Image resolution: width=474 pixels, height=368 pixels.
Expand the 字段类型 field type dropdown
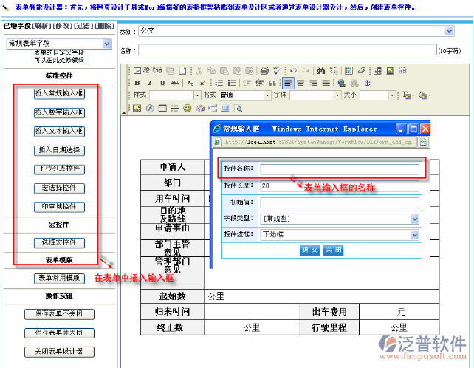point(415,219)
